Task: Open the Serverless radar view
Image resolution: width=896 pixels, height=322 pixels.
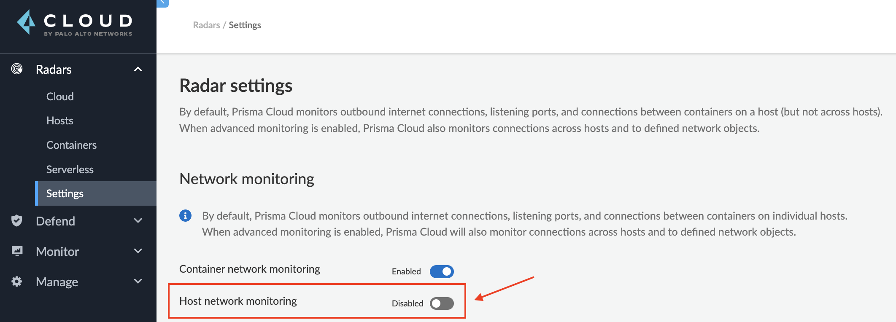Action: click(70, 169)
